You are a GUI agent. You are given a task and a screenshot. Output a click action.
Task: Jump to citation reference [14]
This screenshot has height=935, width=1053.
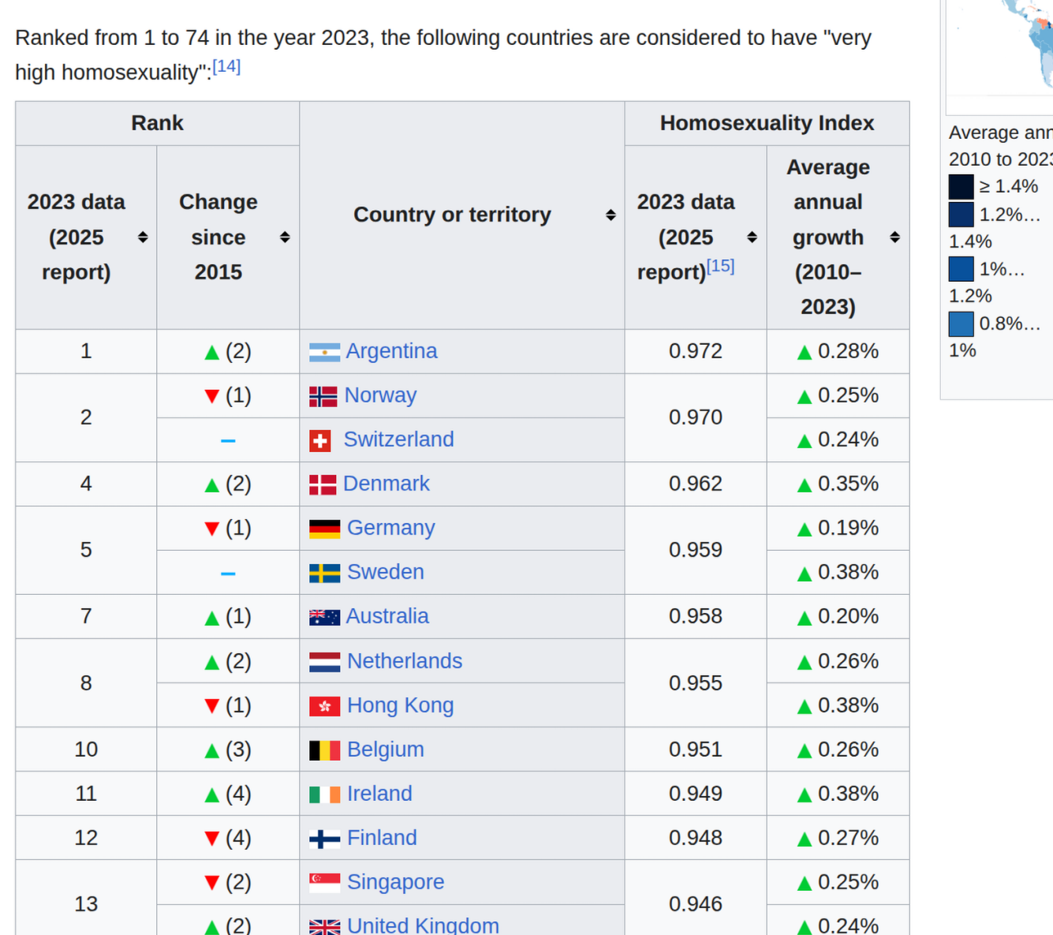click(x=226, y=66)
